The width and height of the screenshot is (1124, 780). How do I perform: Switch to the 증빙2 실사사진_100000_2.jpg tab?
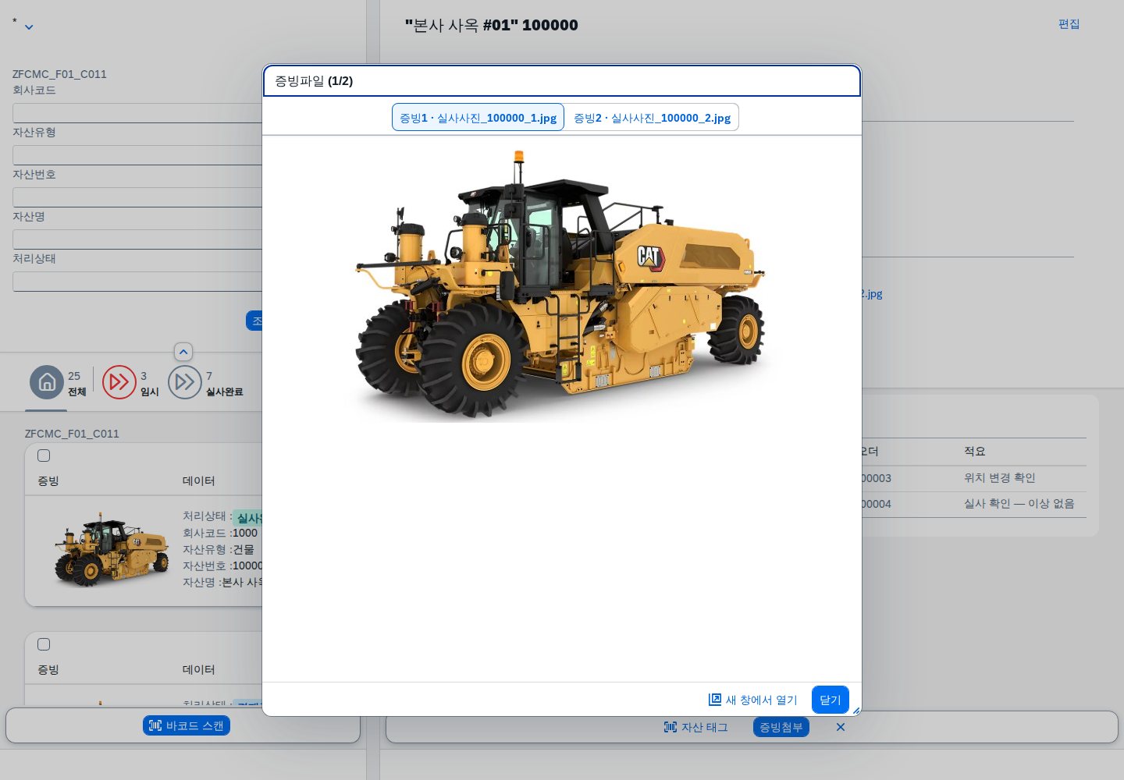coord(652,118)
